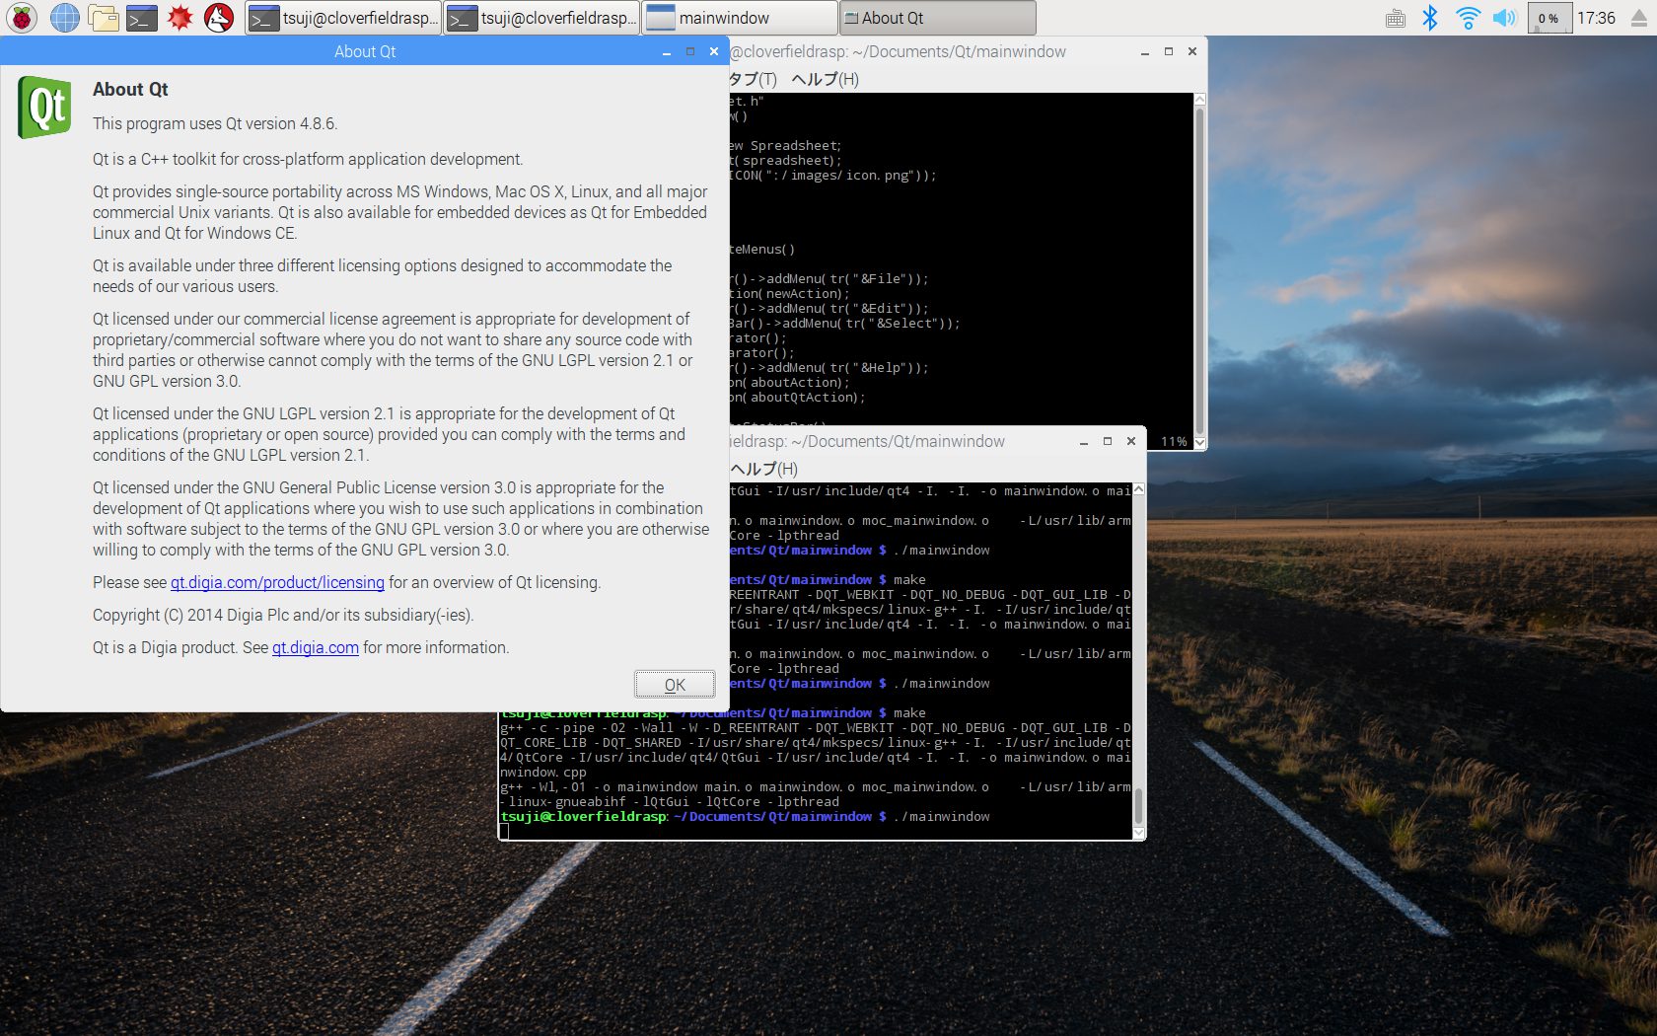Click the lower terminal scrollbar up arrow
The height and width of the screenshot is (1036, 1657).
tap(1139, 489)
